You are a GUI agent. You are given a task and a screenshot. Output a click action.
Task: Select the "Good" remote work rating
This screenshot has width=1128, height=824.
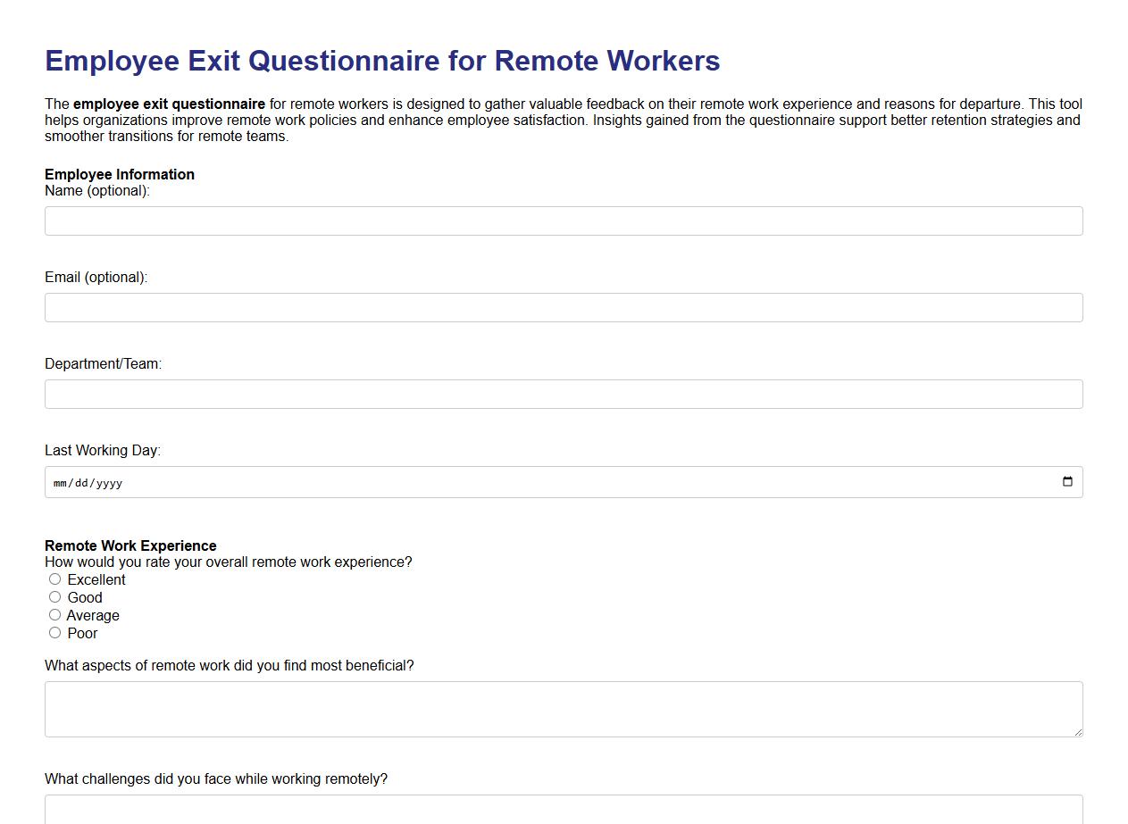pyautogui.click(x=55, y=596)
